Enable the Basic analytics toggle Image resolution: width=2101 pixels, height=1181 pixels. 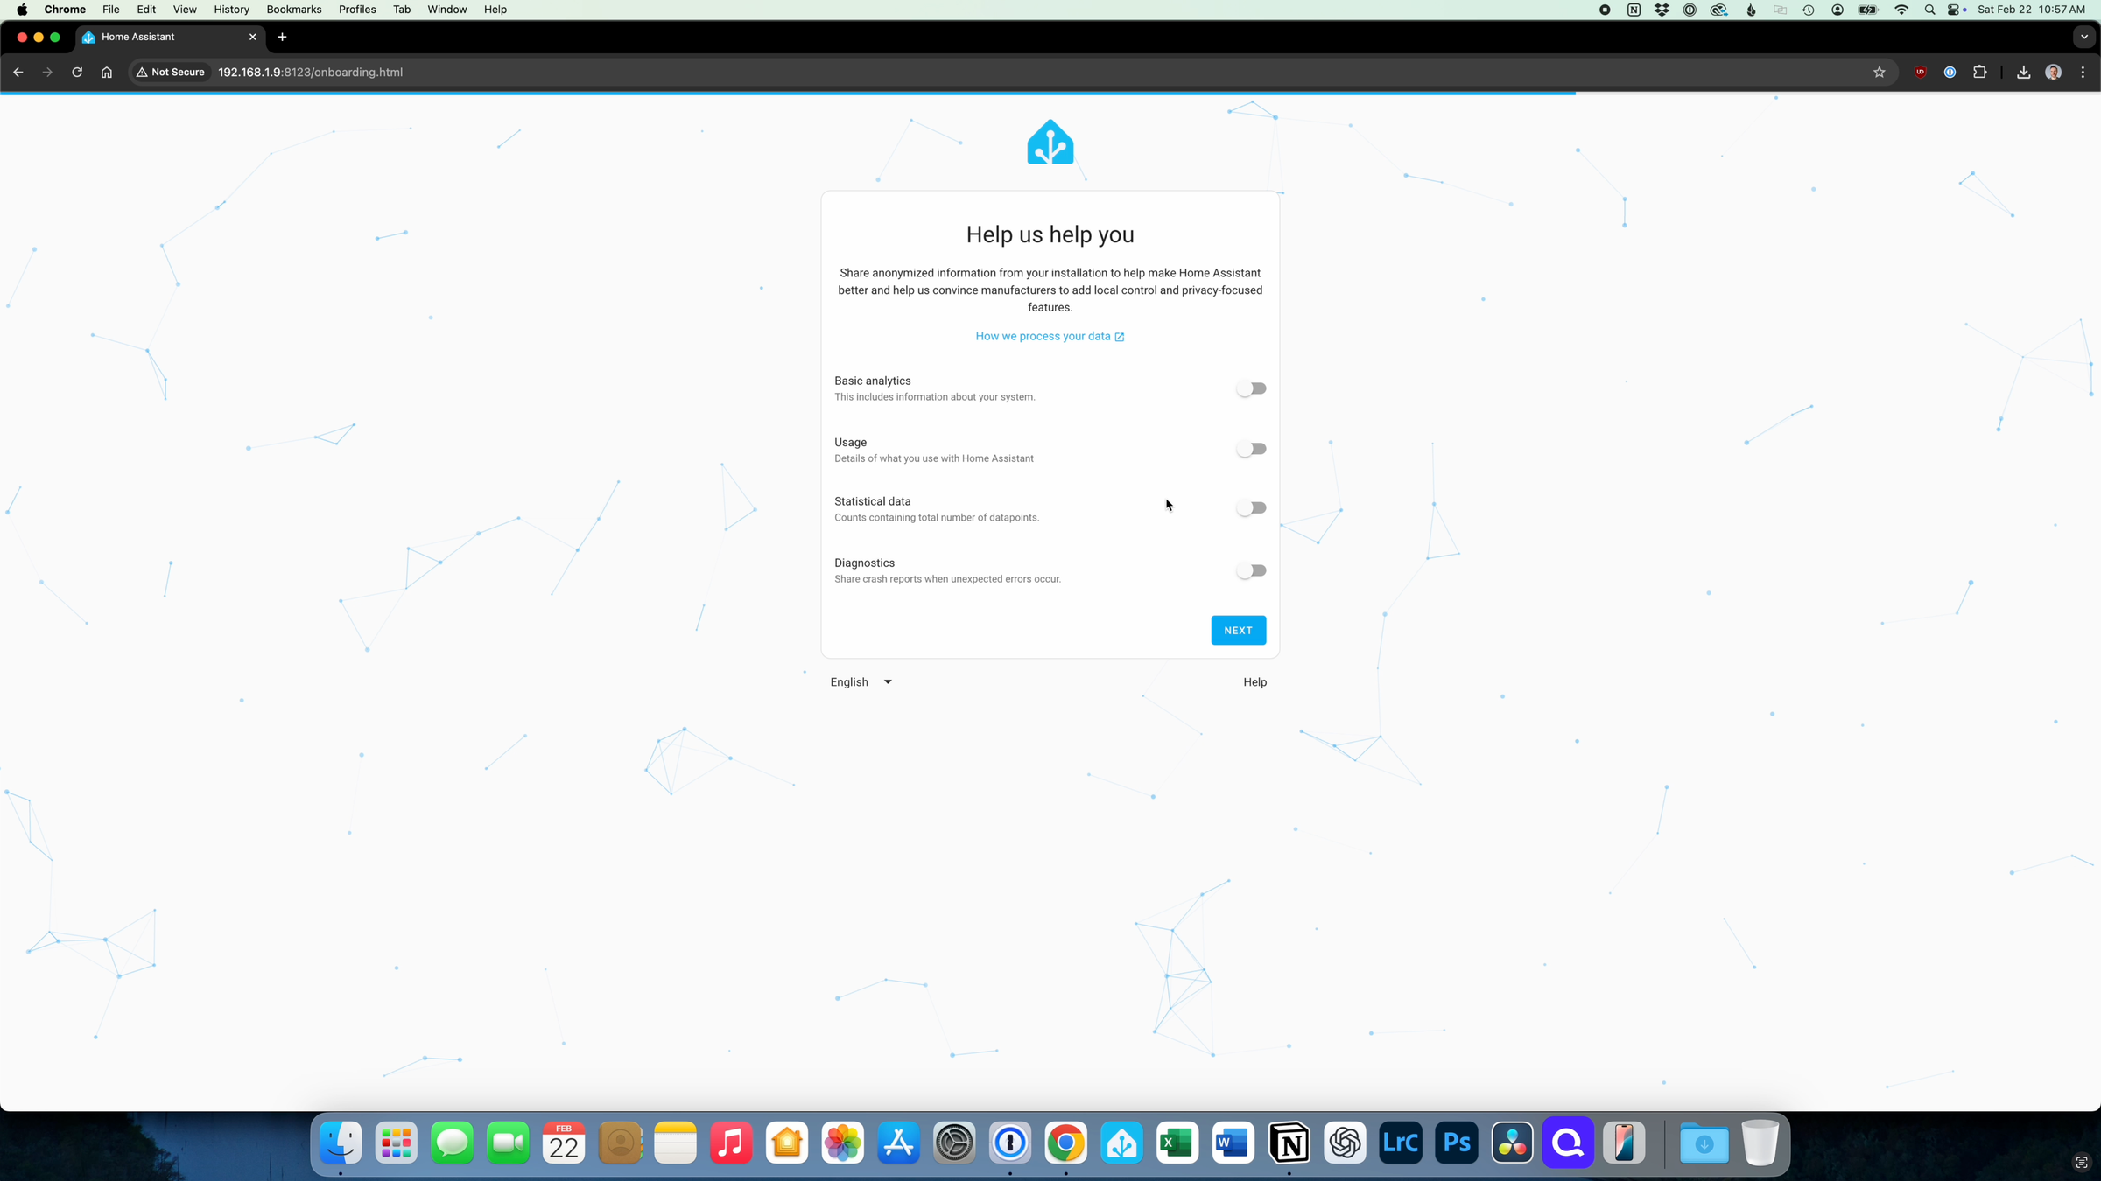pos(1251,388)
